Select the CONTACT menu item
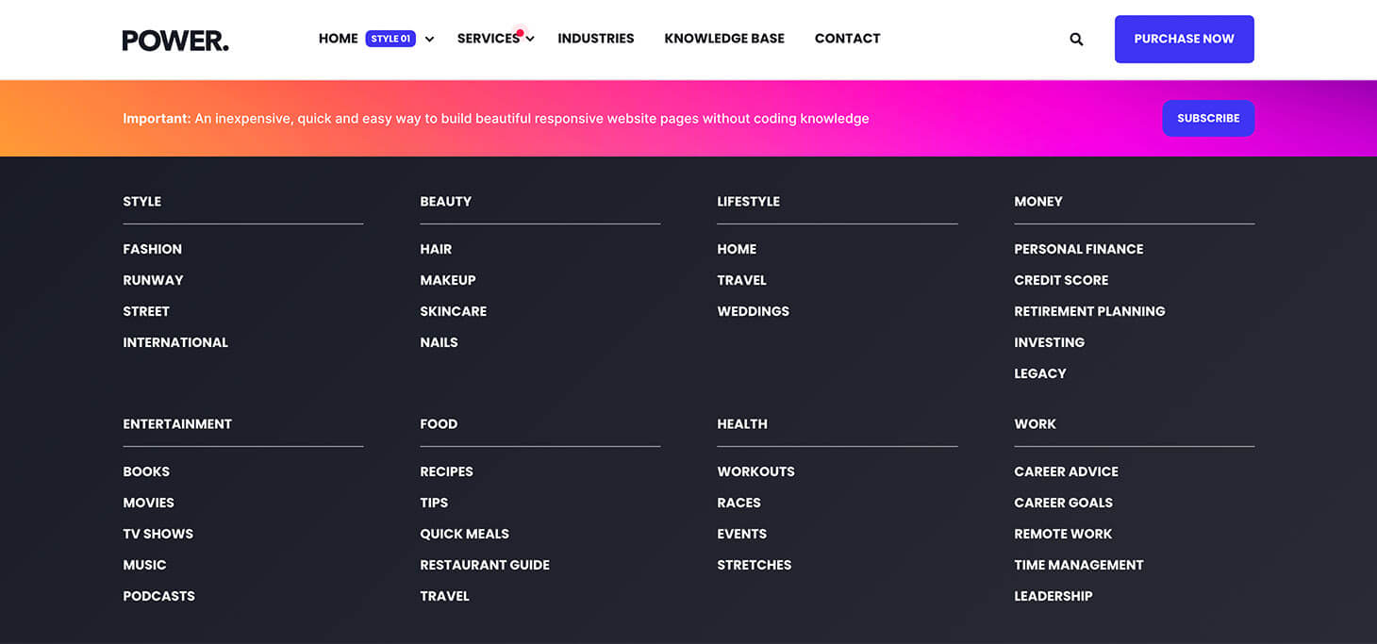The height and width of the screenshot is (644, 1377). [847, 38]
